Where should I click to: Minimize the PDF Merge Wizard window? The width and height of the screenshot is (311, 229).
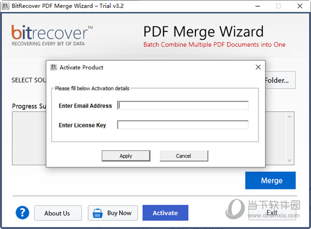pyautogui.click(x=258, y=6)
